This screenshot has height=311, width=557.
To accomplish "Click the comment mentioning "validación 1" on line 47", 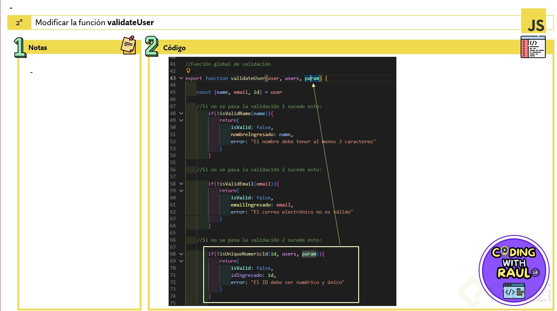I will [x=259, y=107].
